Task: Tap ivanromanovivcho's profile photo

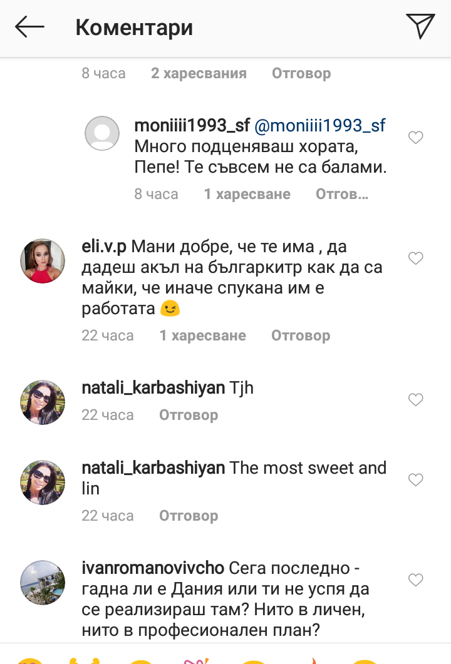Action: pos(43,583)
